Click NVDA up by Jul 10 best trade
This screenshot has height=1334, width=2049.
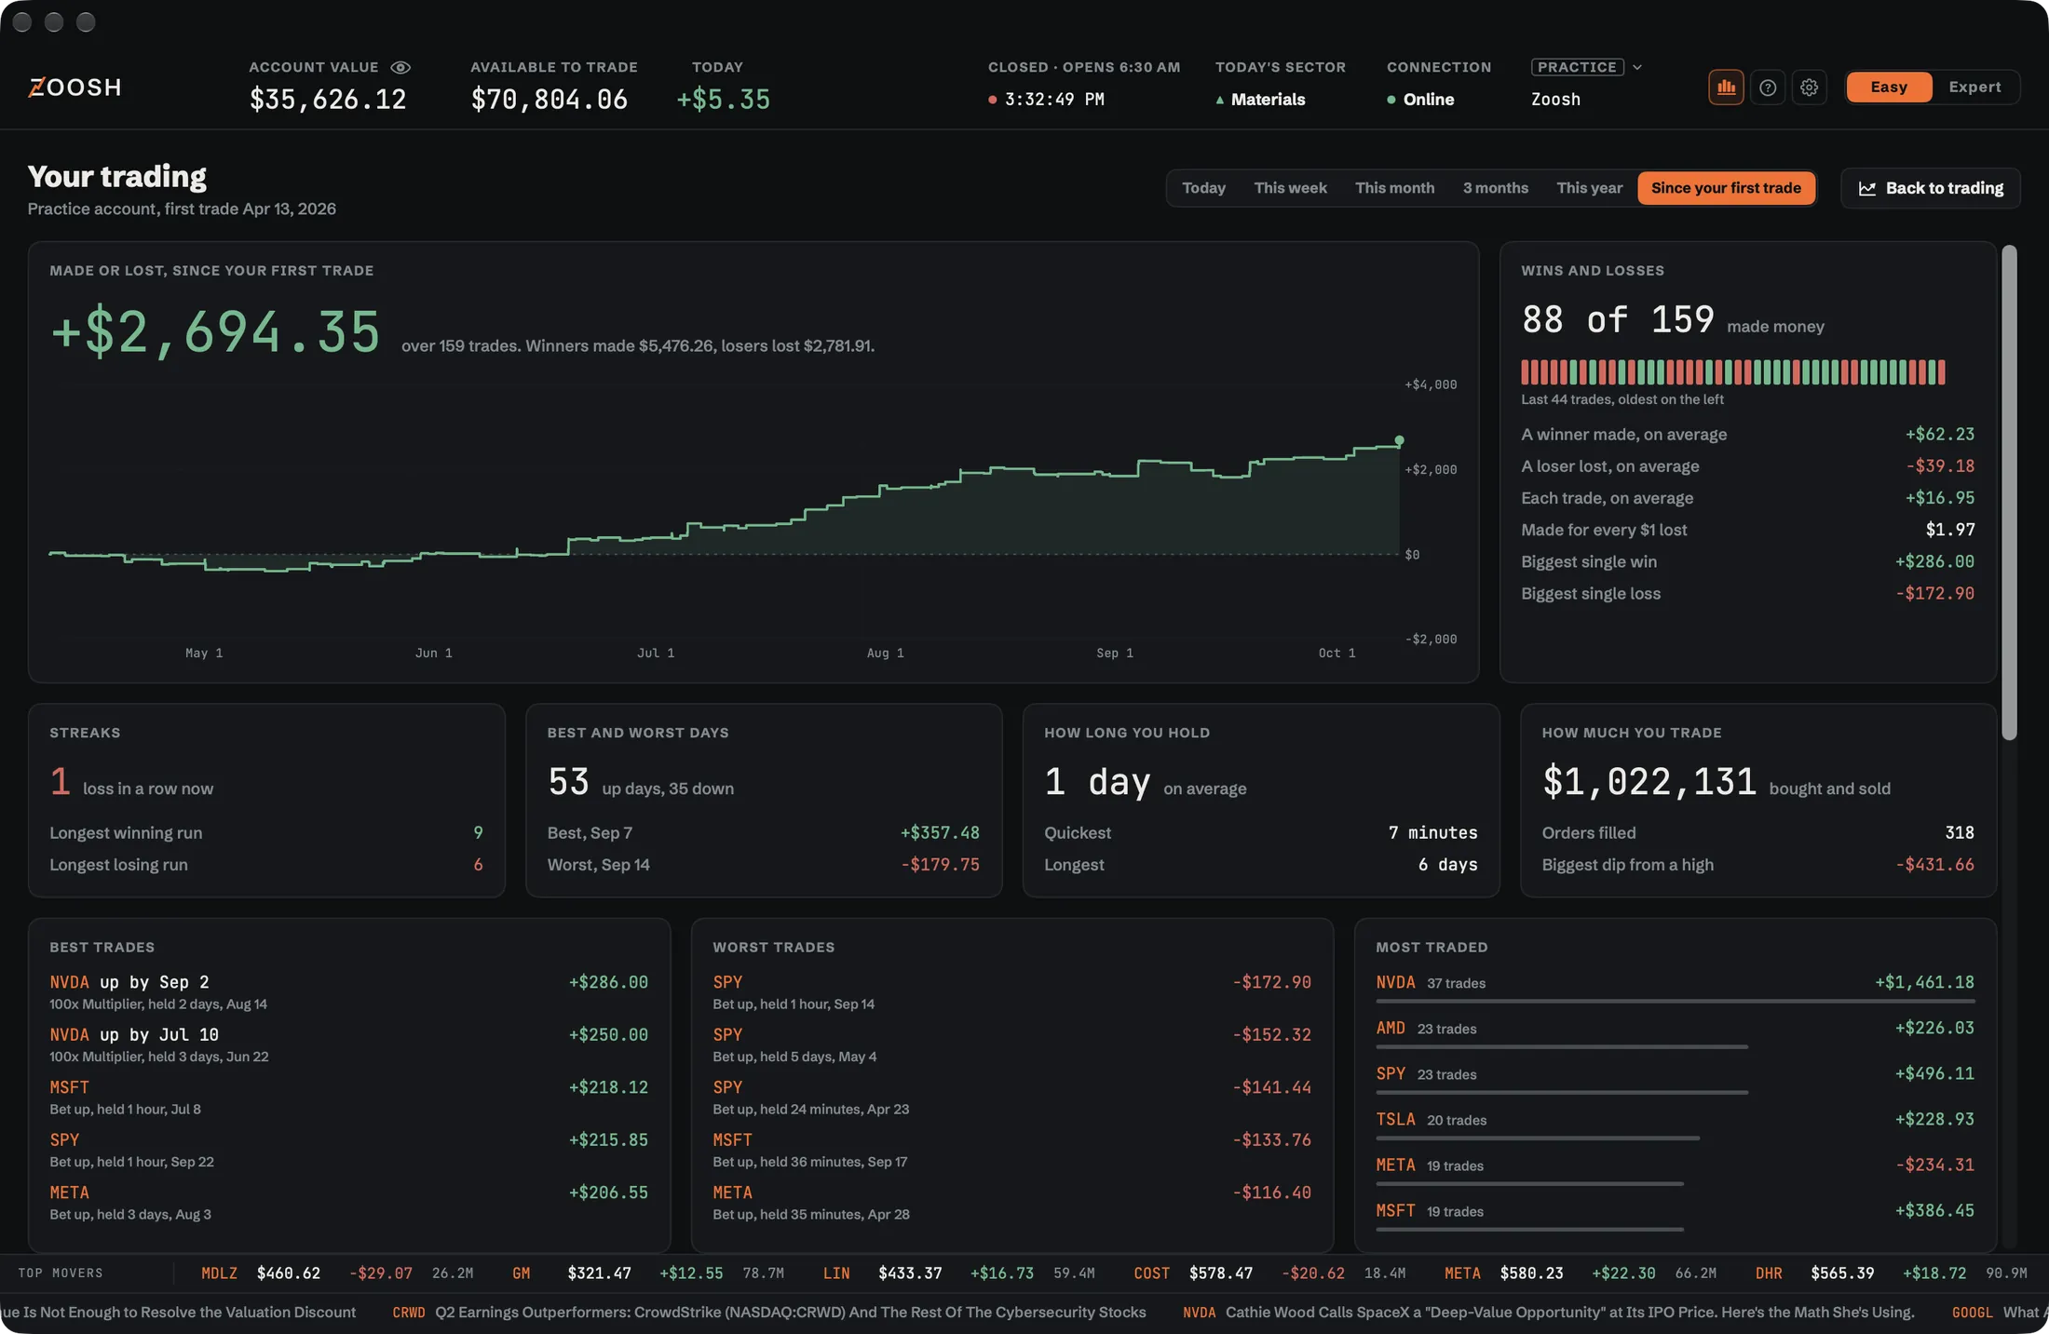(x=348, y=1044)
